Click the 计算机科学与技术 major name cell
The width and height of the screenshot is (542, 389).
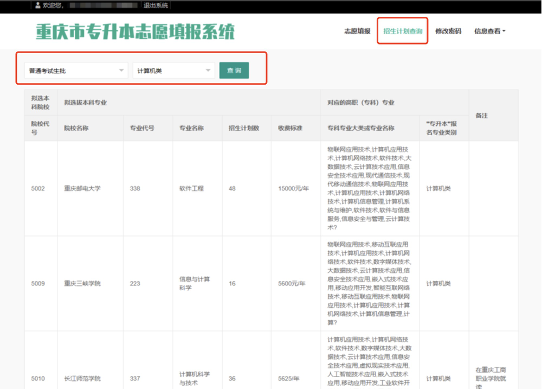tap(195, 379)
